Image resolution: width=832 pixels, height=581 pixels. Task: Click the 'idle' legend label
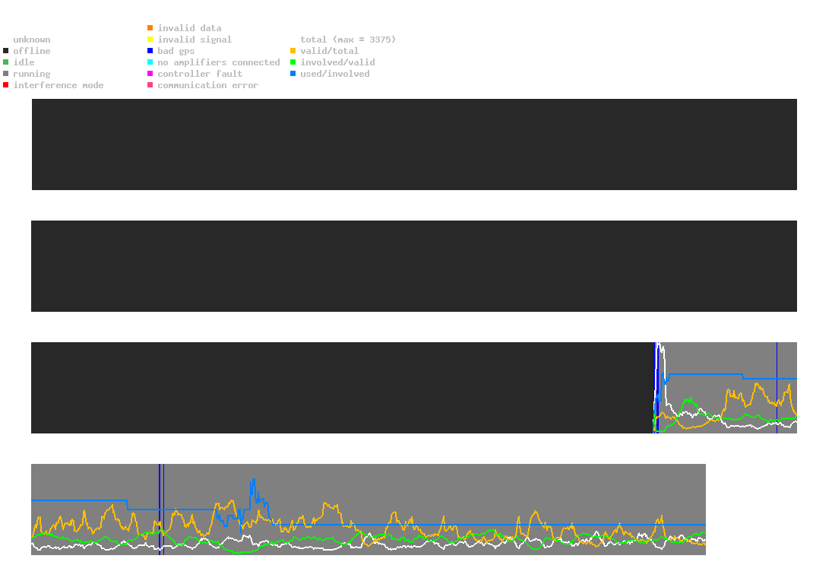click(24, 62)
